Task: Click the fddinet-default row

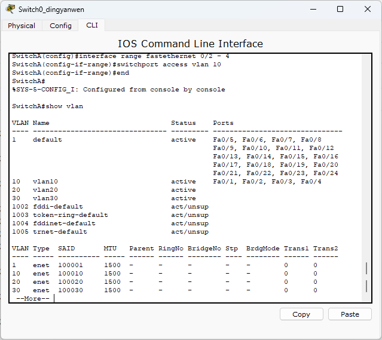Action: pyautogui.click(x=111, y=223)
